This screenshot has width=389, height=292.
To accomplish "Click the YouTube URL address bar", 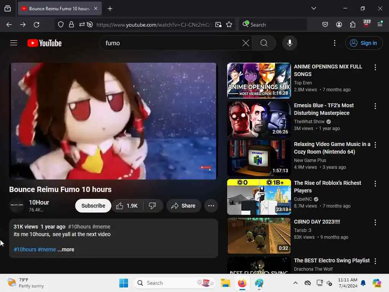I will pyautogui.click(x=153, y=25).
